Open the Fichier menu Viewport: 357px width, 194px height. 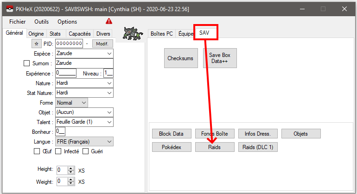(17, 22)
